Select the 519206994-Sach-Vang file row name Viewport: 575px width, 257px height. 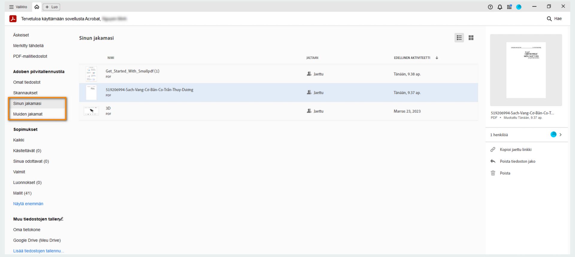tap(149, 90)
